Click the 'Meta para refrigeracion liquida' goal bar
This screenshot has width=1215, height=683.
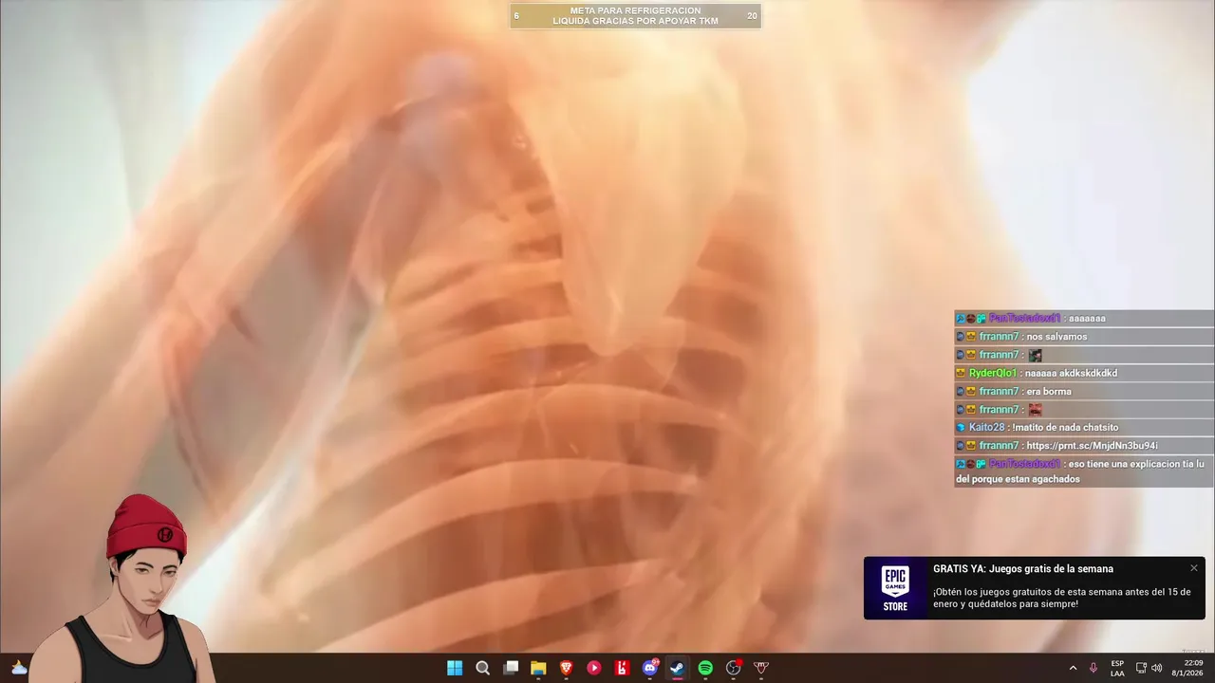pyautogui.click(x=635, y=16)
